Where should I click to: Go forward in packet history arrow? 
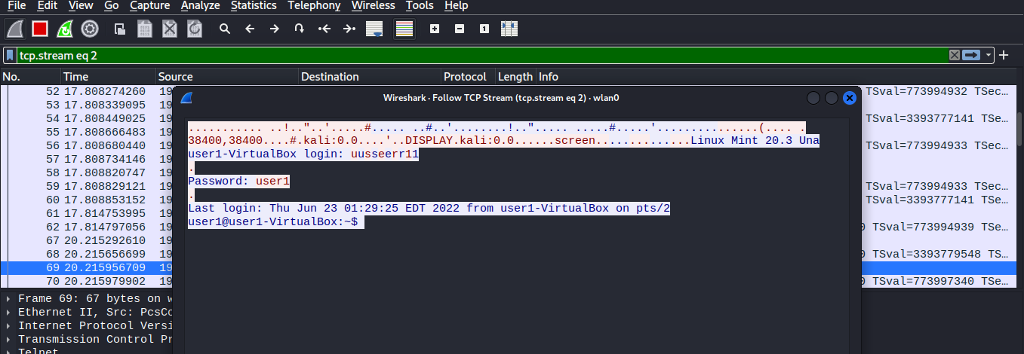pyautogui.click(x=275, y=29)
